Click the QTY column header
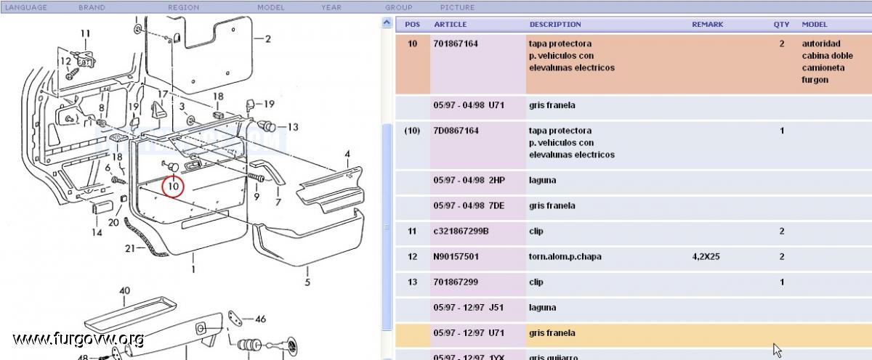The image size is (872, 360). 781,24
